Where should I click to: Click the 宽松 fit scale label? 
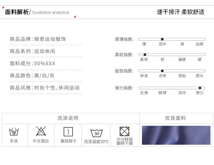pyautogui.click(x=182, y=76)
